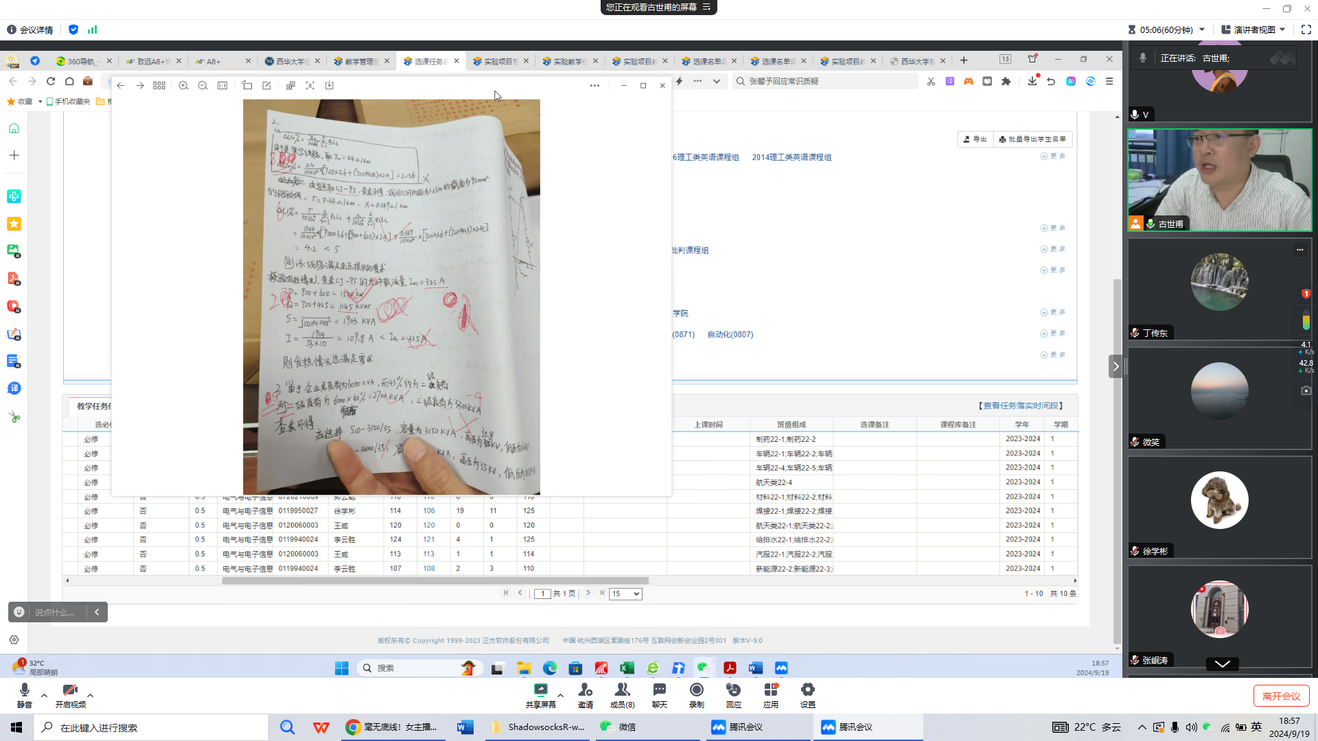1318x741 pixels.
Task: Switch to 教学管理 browser tab
Action: tap(360, 61)
